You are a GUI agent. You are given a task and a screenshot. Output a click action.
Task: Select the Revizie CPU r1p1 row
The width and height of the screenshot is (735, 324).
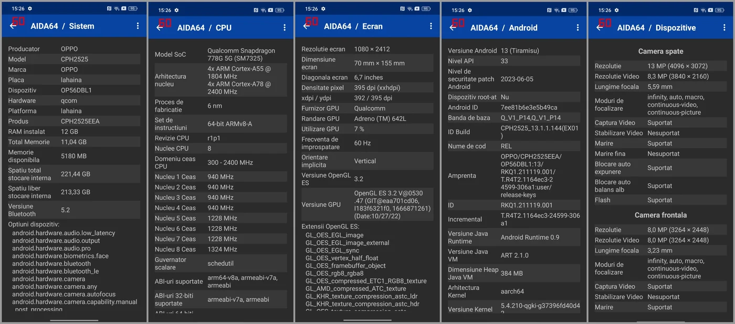coord(220,138)
